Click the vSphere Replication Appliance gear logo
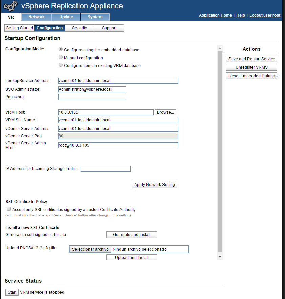This screenshot has width=285, height=299. pos(9,6)
